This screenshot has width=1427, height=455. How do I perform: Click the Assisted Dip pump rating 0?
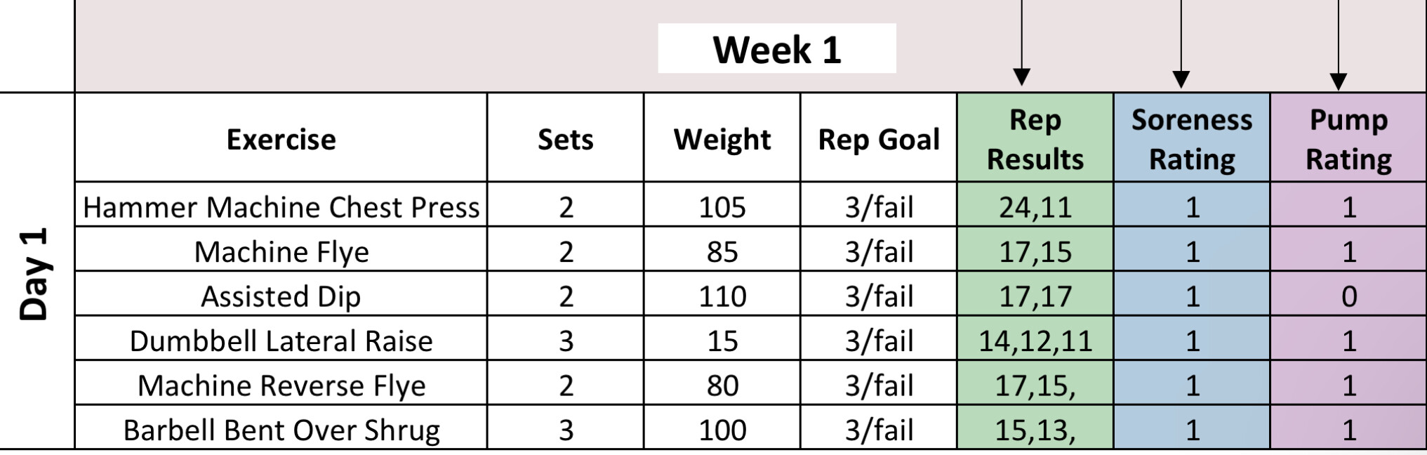click(1348, 296)
